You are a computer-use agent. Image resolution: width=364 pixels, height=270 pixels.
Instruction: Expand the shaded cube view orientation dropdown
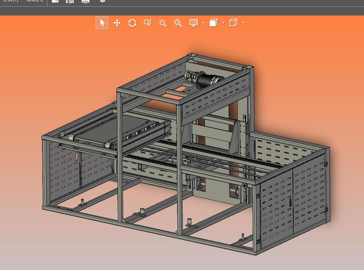coord(224,23)
